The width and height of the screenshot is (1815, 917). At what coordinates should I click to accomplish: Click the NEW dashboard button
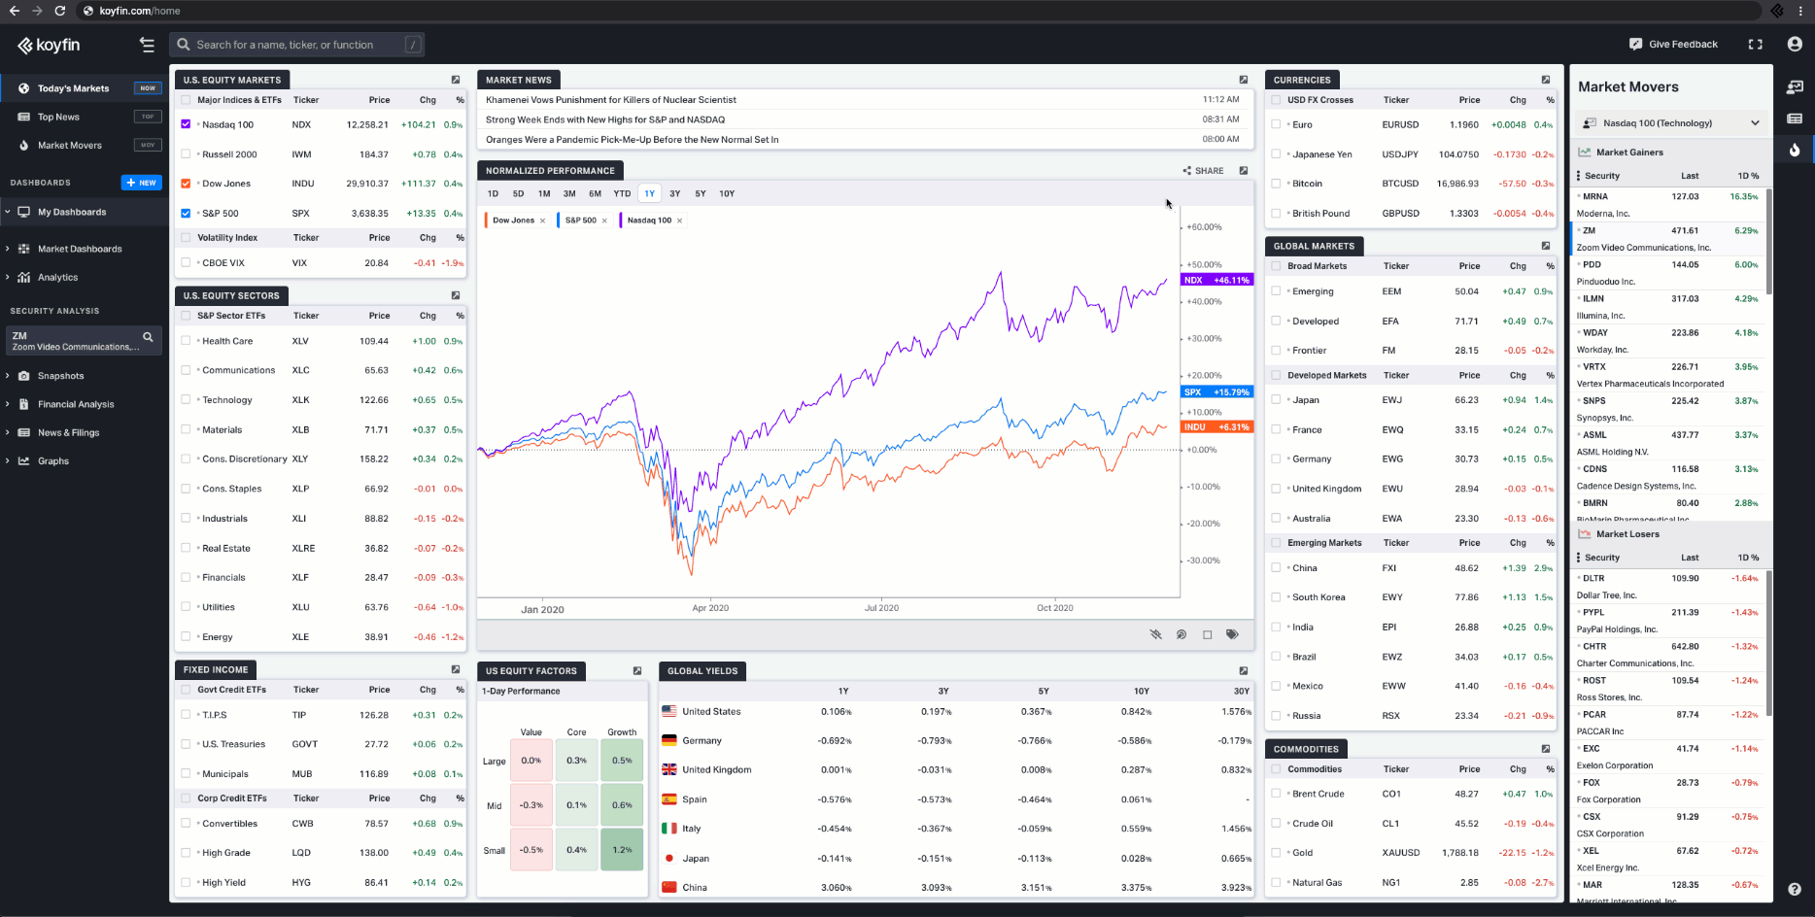tap(142, 183)
